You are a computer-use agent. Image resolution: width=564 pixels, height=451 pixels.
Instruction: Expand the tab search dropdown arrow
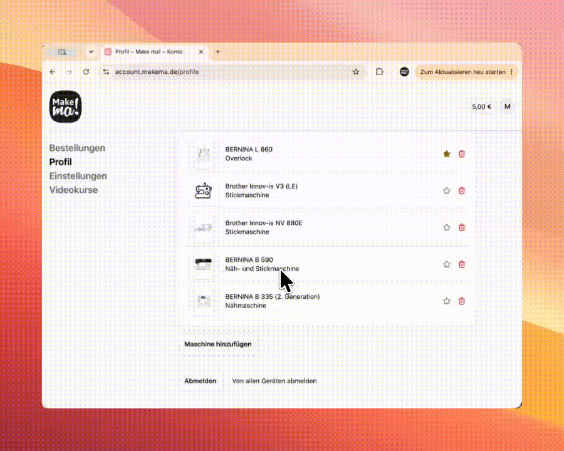91,52
